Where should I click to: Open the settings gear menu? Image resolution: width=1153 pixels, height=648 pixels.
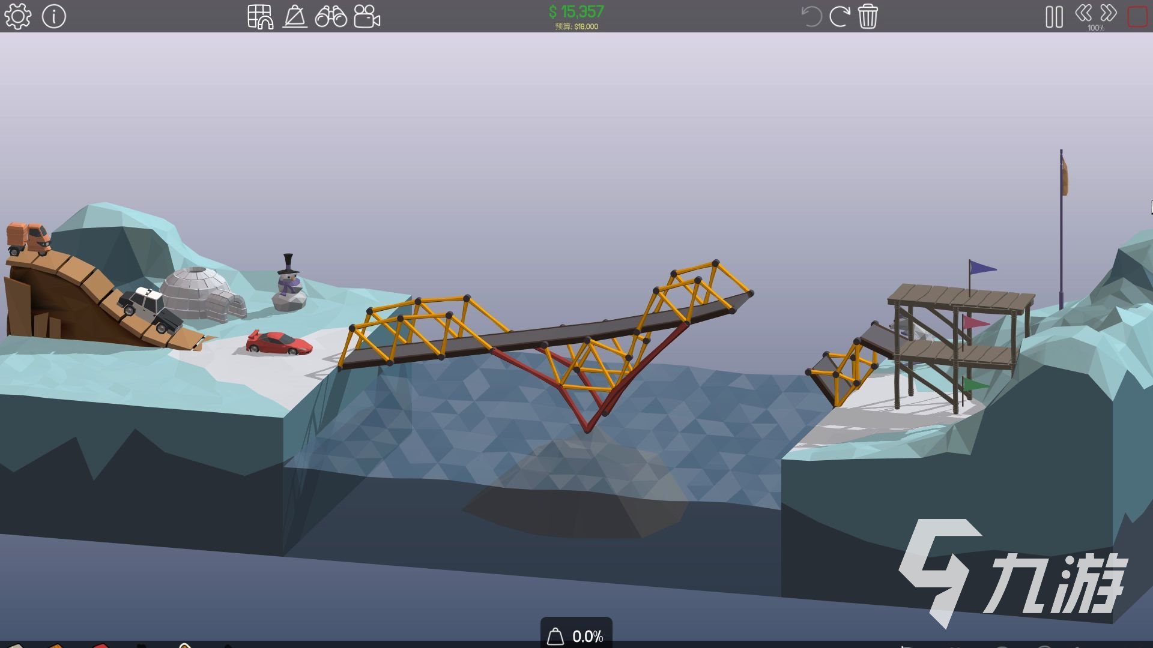click(x=17, y=16)
